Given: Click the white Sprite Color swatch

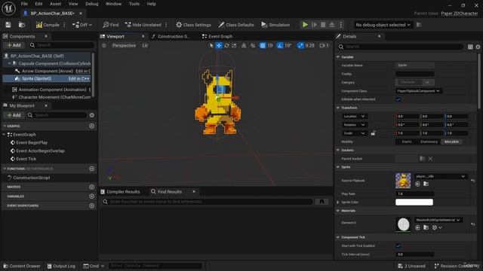Looking at the screenshot, I should (414, 202).
